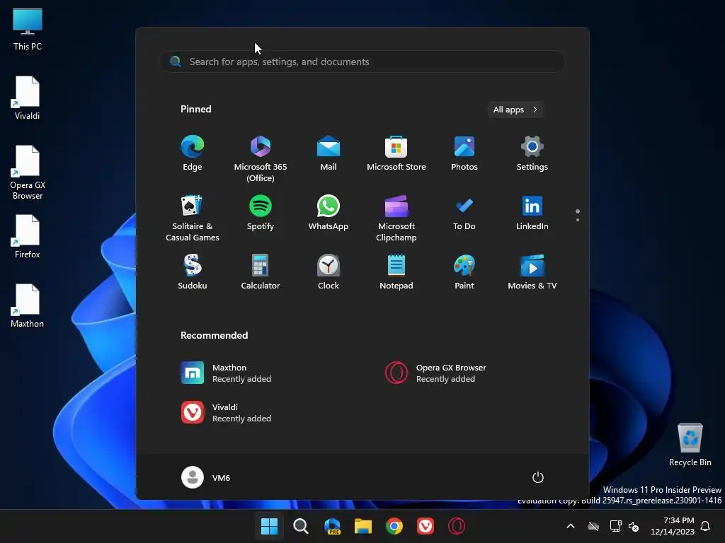This screenshot has height=543, width=725.
Task: Open Settings from pinned apps
Action: click(532, 153)
